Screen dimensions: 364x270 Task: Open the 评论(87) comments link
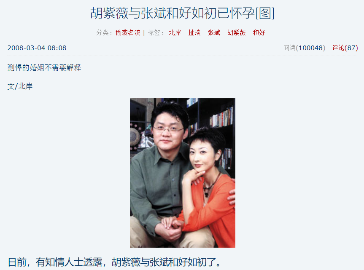(x=345, y=48)
